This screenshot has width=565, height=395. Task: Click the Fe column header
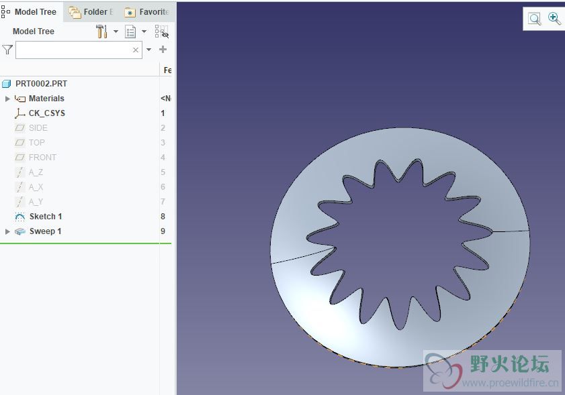coord(167,70)
